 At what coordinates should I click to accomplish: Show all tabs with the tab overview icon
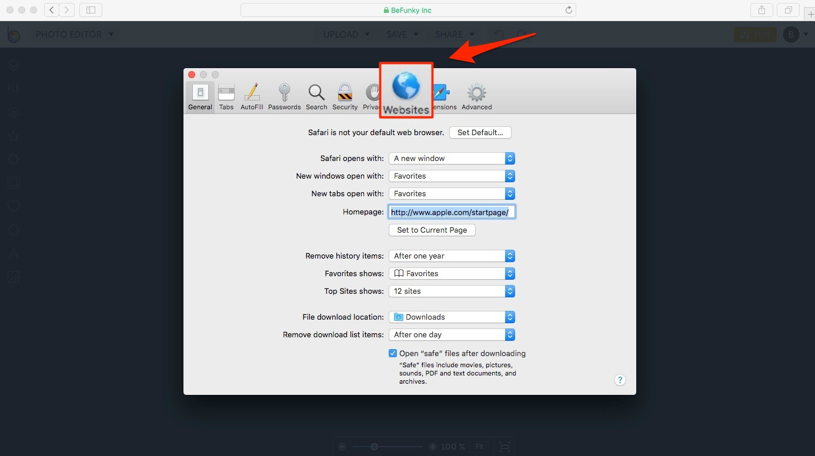tap(788, 10)
